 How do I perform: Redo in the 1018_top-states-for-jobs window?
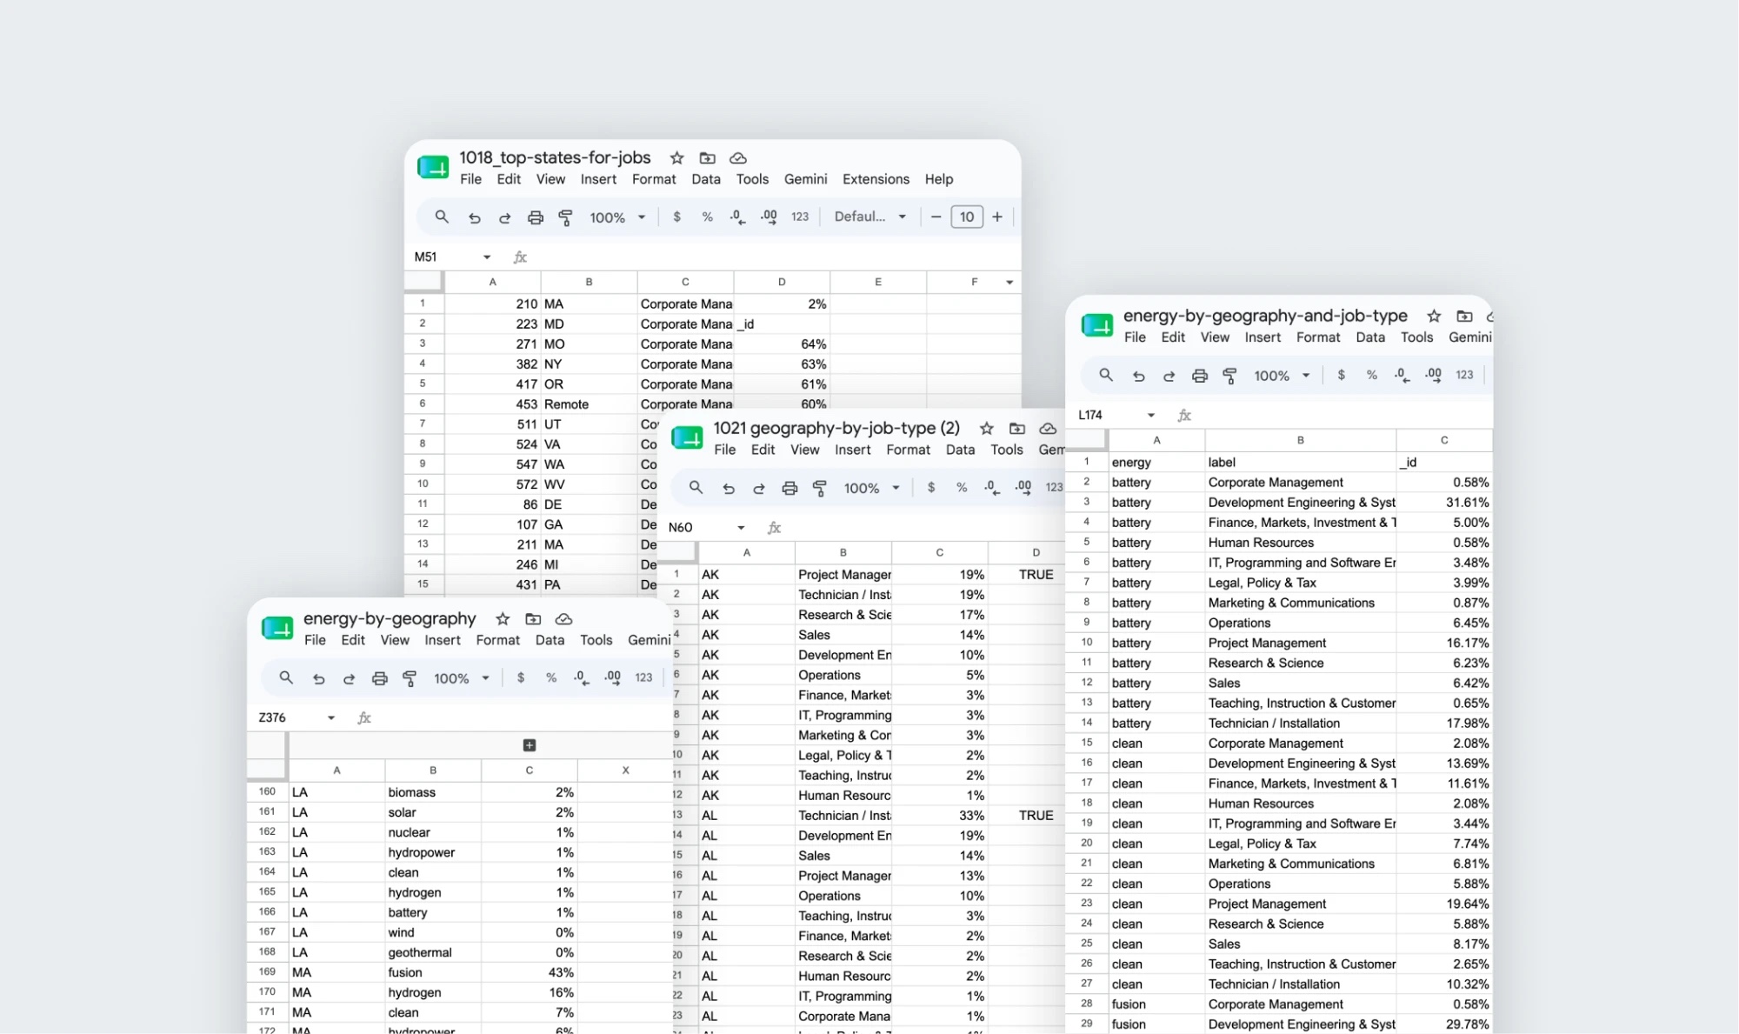pyautogui.click(x=504, y=217)
